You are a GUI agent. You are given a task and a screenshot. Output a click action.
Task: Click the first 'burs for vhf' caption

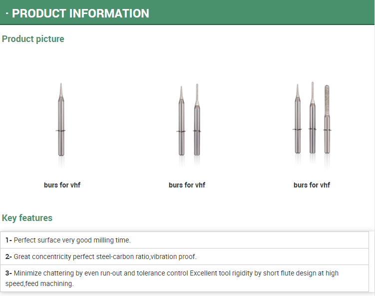tap(62, 185)
